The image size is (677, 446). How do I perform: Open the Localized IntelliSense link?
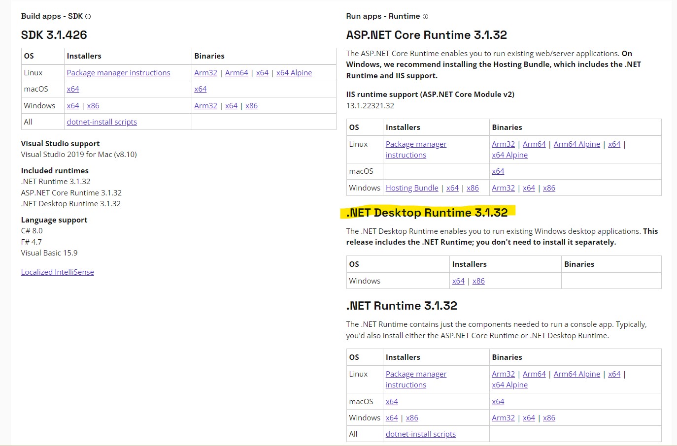[x=57, y=272]
